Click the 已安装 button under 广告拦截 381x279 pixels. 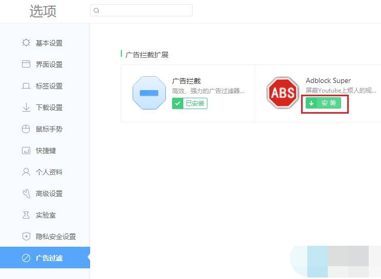(x=189, y=103)
